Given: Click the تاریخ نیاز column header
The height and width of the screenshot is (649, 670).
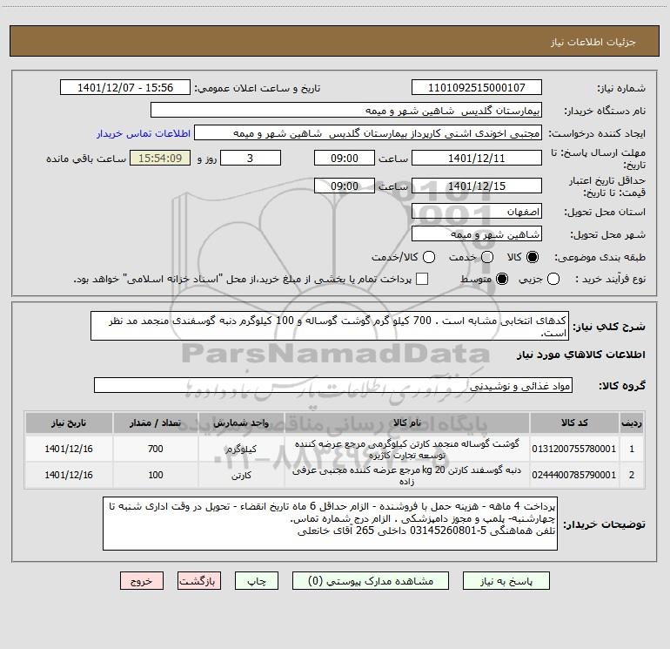Looking at the screenshot, I should pyautogui.click(x=69, y=423).
